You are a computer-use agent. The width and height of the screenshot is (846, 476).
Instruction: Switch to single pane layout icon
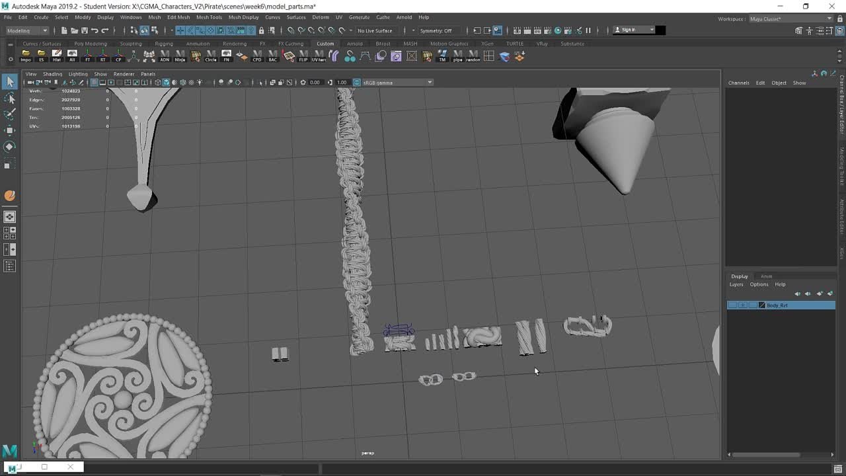coord(10,217)
